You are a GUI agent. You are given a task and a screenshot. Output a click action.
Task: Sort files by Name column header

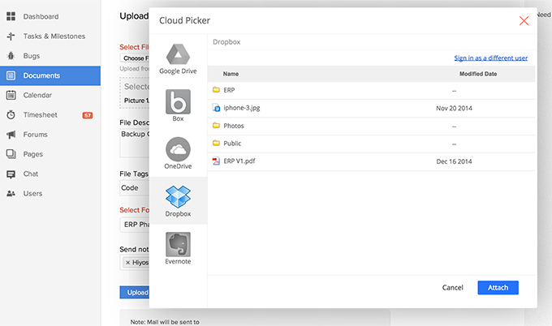click(x=231, y=74)
